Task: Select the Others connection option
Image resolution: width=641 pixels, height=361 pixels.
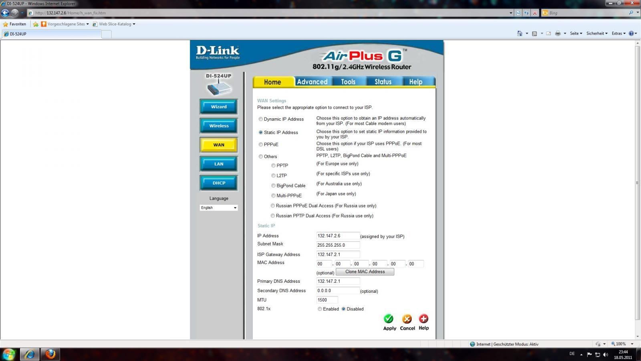Action: point(261,156)
